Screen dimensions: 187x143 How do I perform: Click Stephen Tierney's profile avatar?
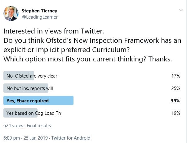click(x=10, y=14)
